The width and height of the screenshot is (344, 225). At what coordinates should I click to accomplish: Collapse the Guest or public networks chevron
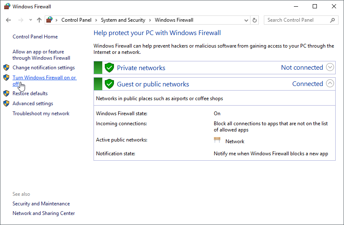tap(330, 83)
